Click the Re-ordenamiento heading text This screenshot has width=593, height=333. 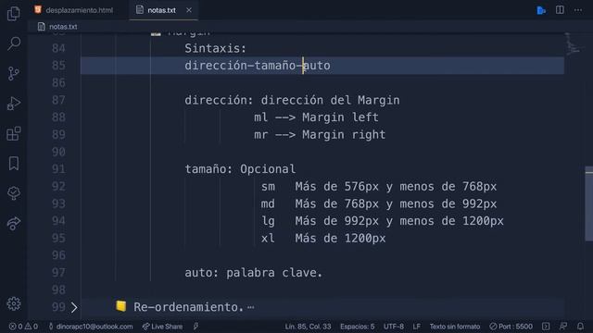[x=189, y=307]
